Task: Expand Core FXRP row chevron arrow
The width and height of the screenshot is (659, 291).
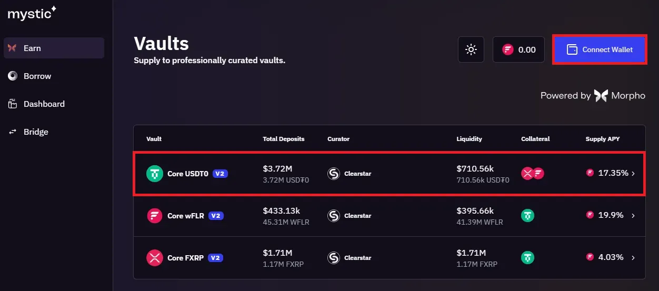Action: (x=633, y=257)
